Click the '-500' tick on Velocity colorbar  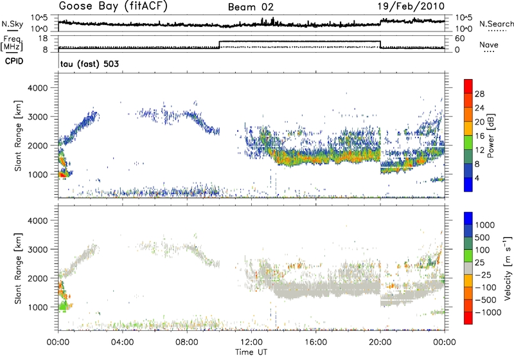click(x=485, y=299)
